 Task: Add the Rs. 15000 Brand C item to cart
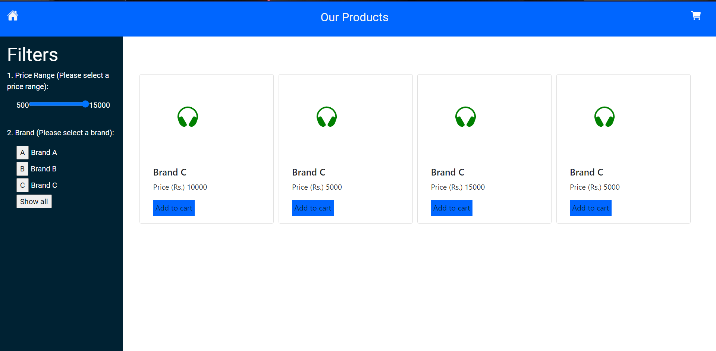pyautogui.click(x=452, y=208)
